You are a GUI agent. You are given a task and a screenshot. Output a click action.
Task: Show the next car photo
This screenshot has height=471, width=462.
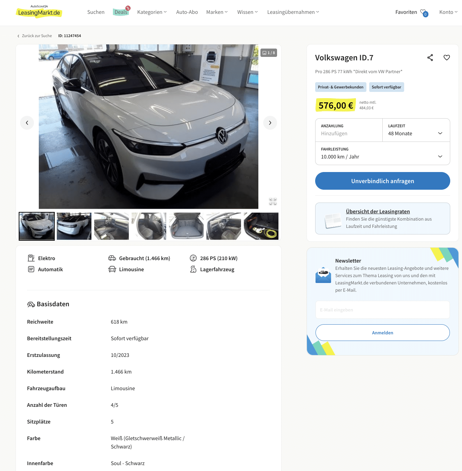(x=270, y=123)
